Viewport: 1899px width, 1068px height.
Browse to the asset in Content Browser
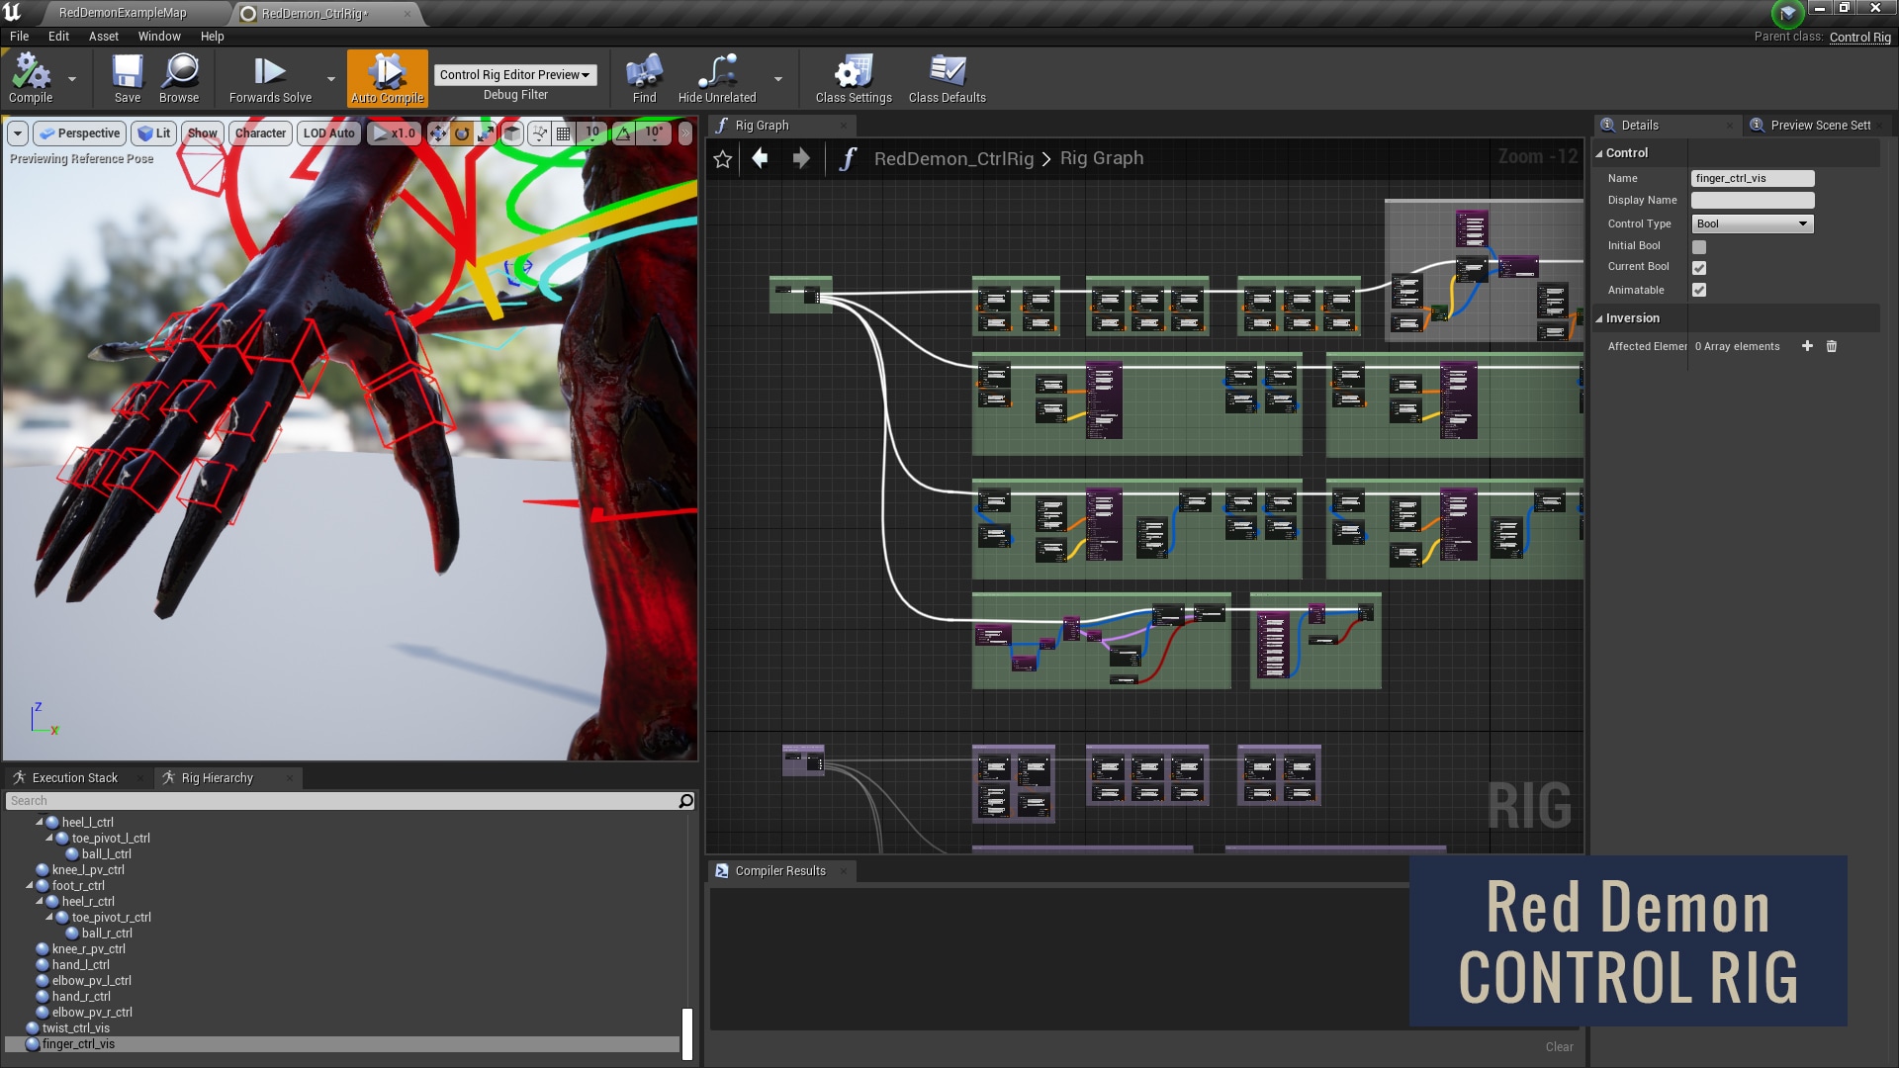(x=179, y=77)
